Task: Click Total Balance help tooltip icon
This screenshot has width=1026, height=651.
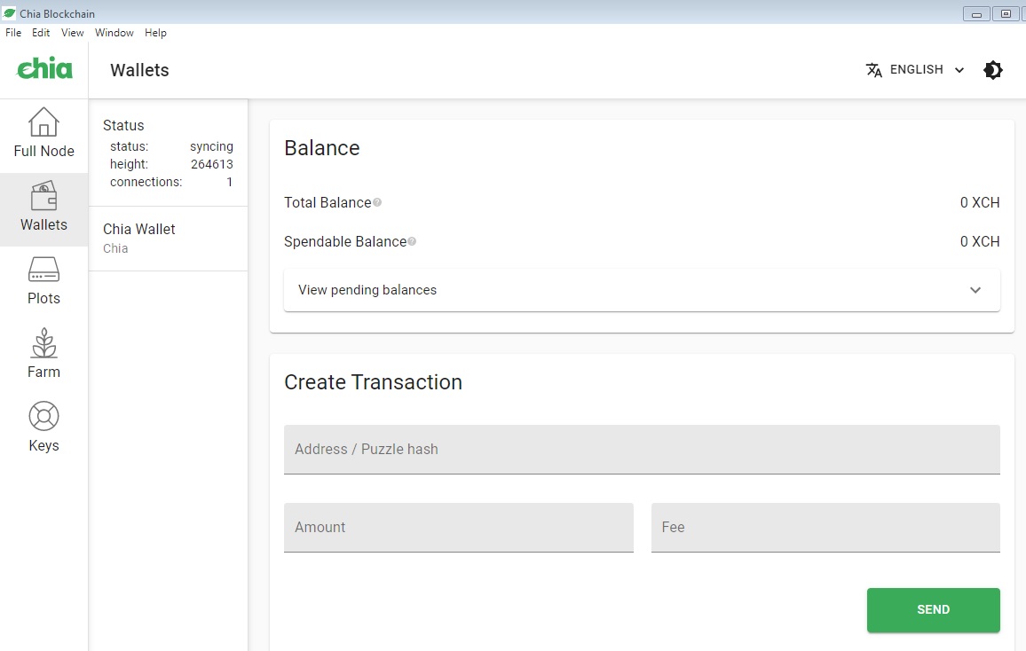Action: click(x=377, y=202)
